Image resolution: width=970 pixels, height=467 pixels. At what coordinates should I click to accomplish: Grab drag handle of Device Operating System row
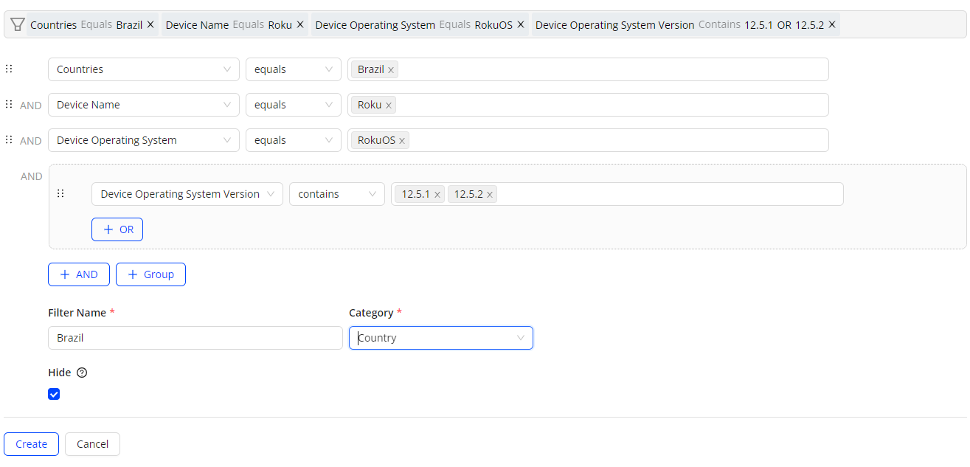tap(9, 139)
